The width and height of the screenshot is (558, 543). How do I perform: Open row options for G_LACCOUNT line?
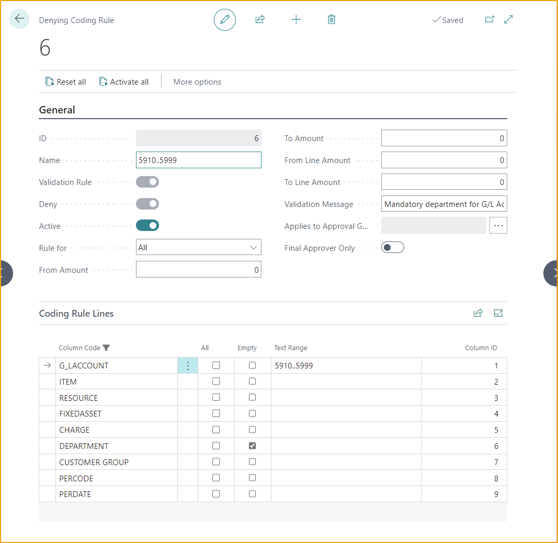coord(188,366)
